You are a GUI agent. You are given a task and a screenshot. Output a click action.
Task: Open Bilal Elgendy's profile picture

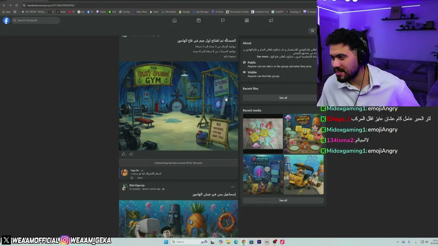[125, 187]
